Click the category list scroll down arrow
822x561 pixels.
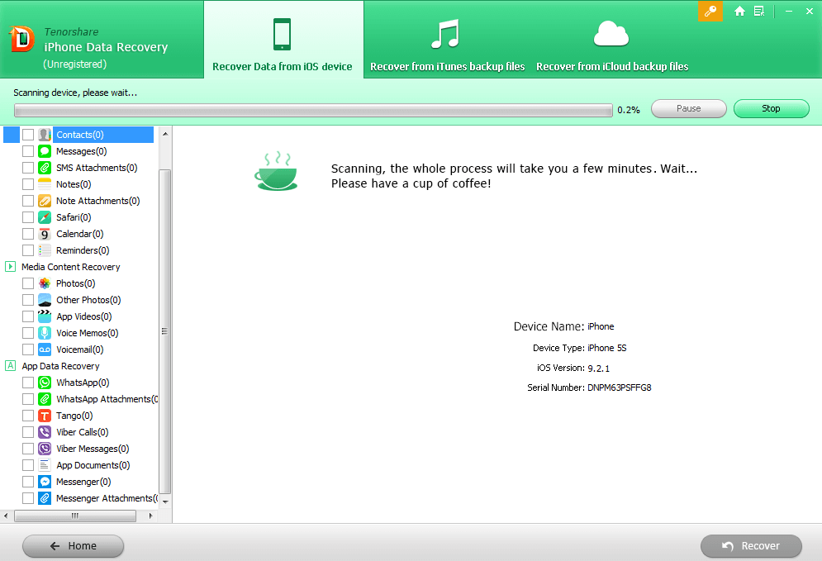[165, 502]
